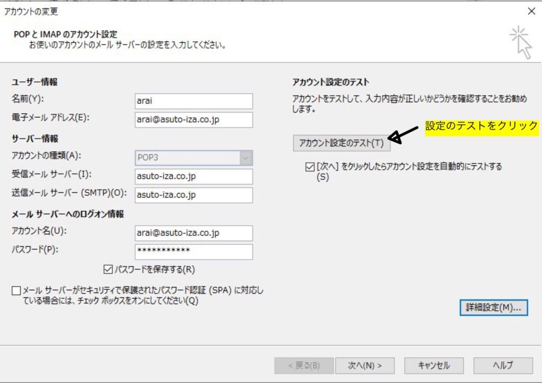Click the 受信メール サーバー input field
Viewport: 542px width, 383px height.
tap(193, 177)
